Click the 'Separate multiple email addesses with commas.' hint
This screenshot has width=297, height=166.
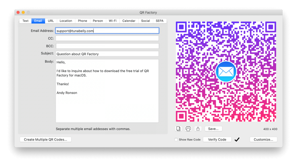coord(93,129)
